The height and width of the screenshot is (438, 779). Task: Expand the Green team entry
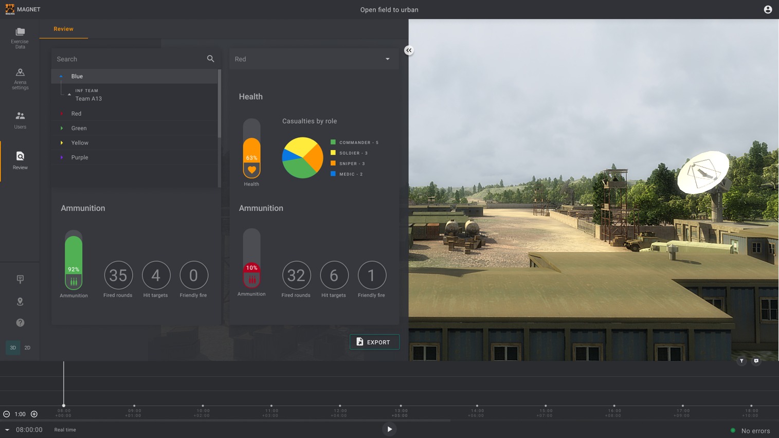(x=61, y=128)
